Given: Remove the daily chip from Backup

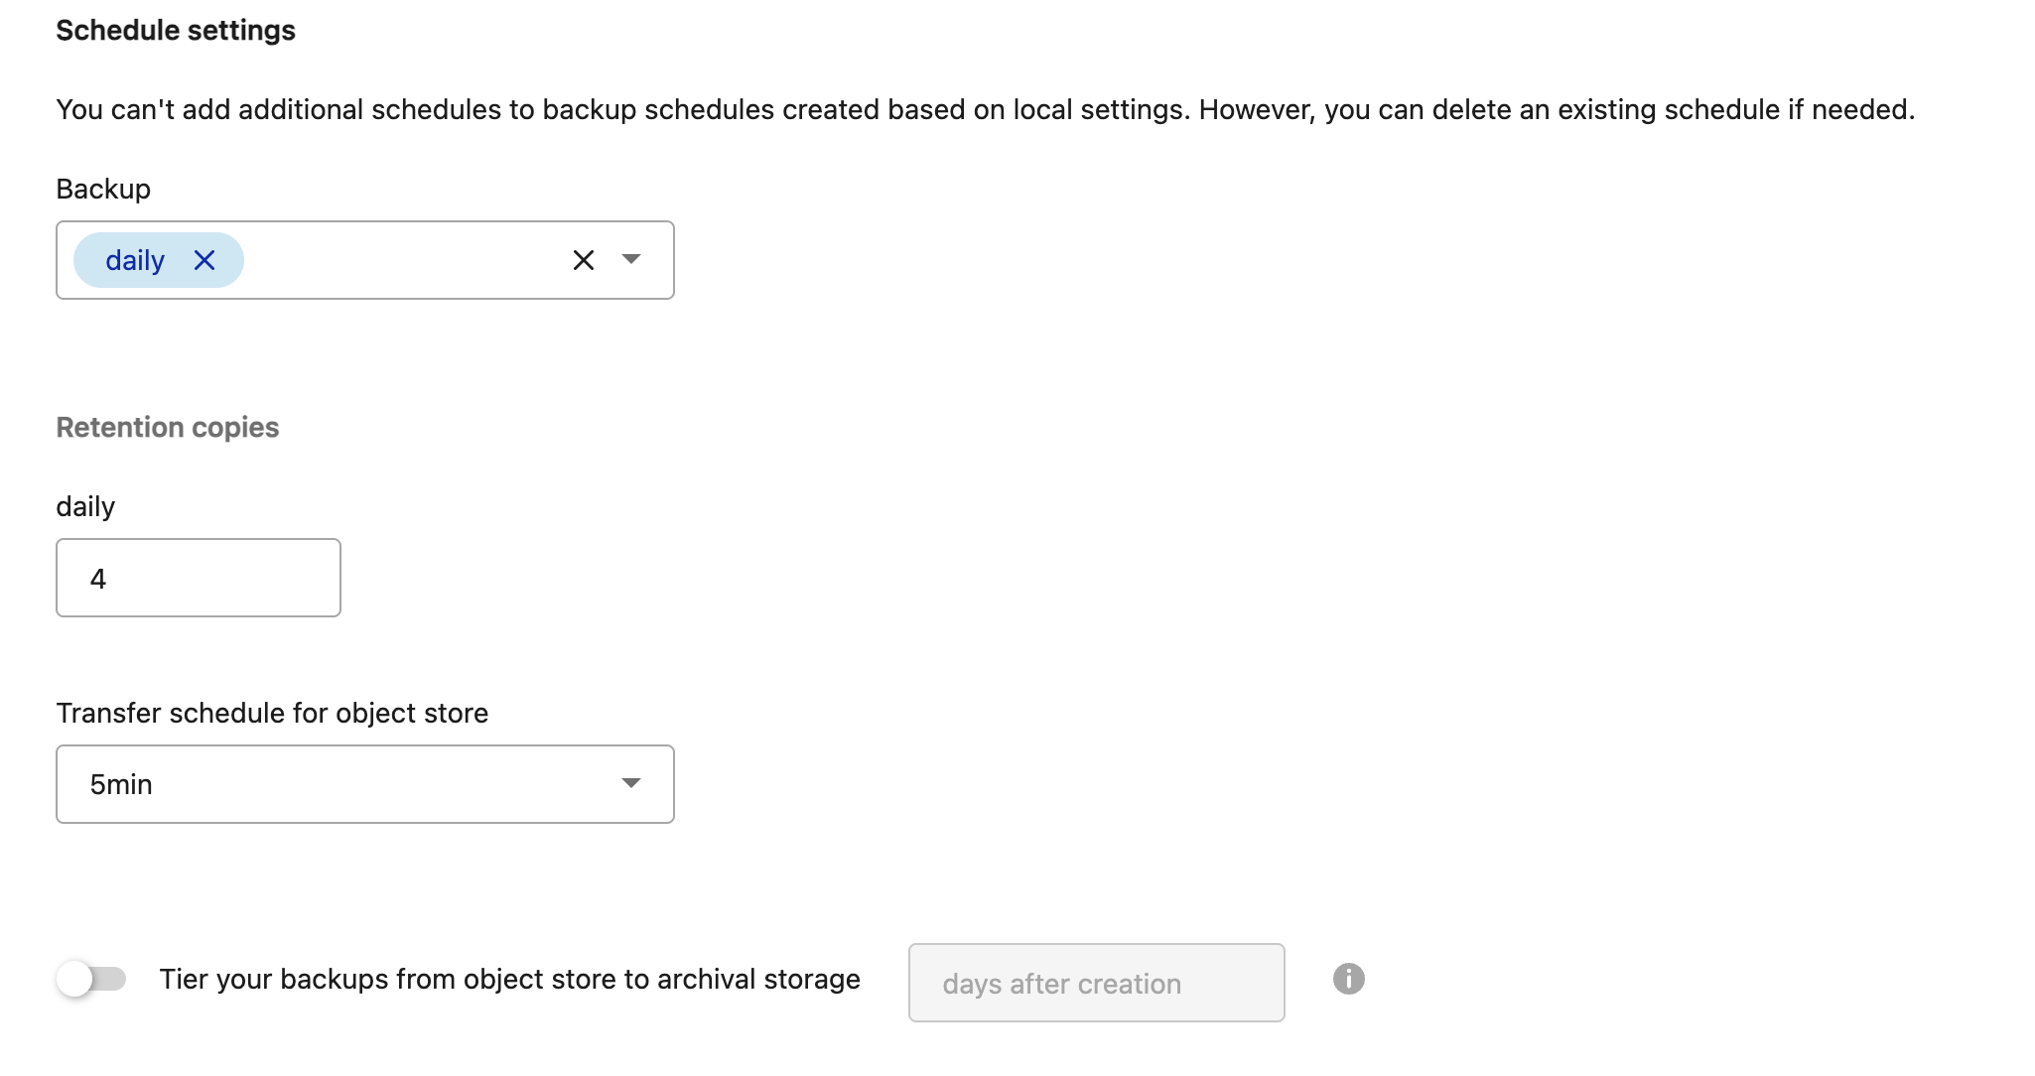Looking at the screenshot, I should (x=204, y=260).
